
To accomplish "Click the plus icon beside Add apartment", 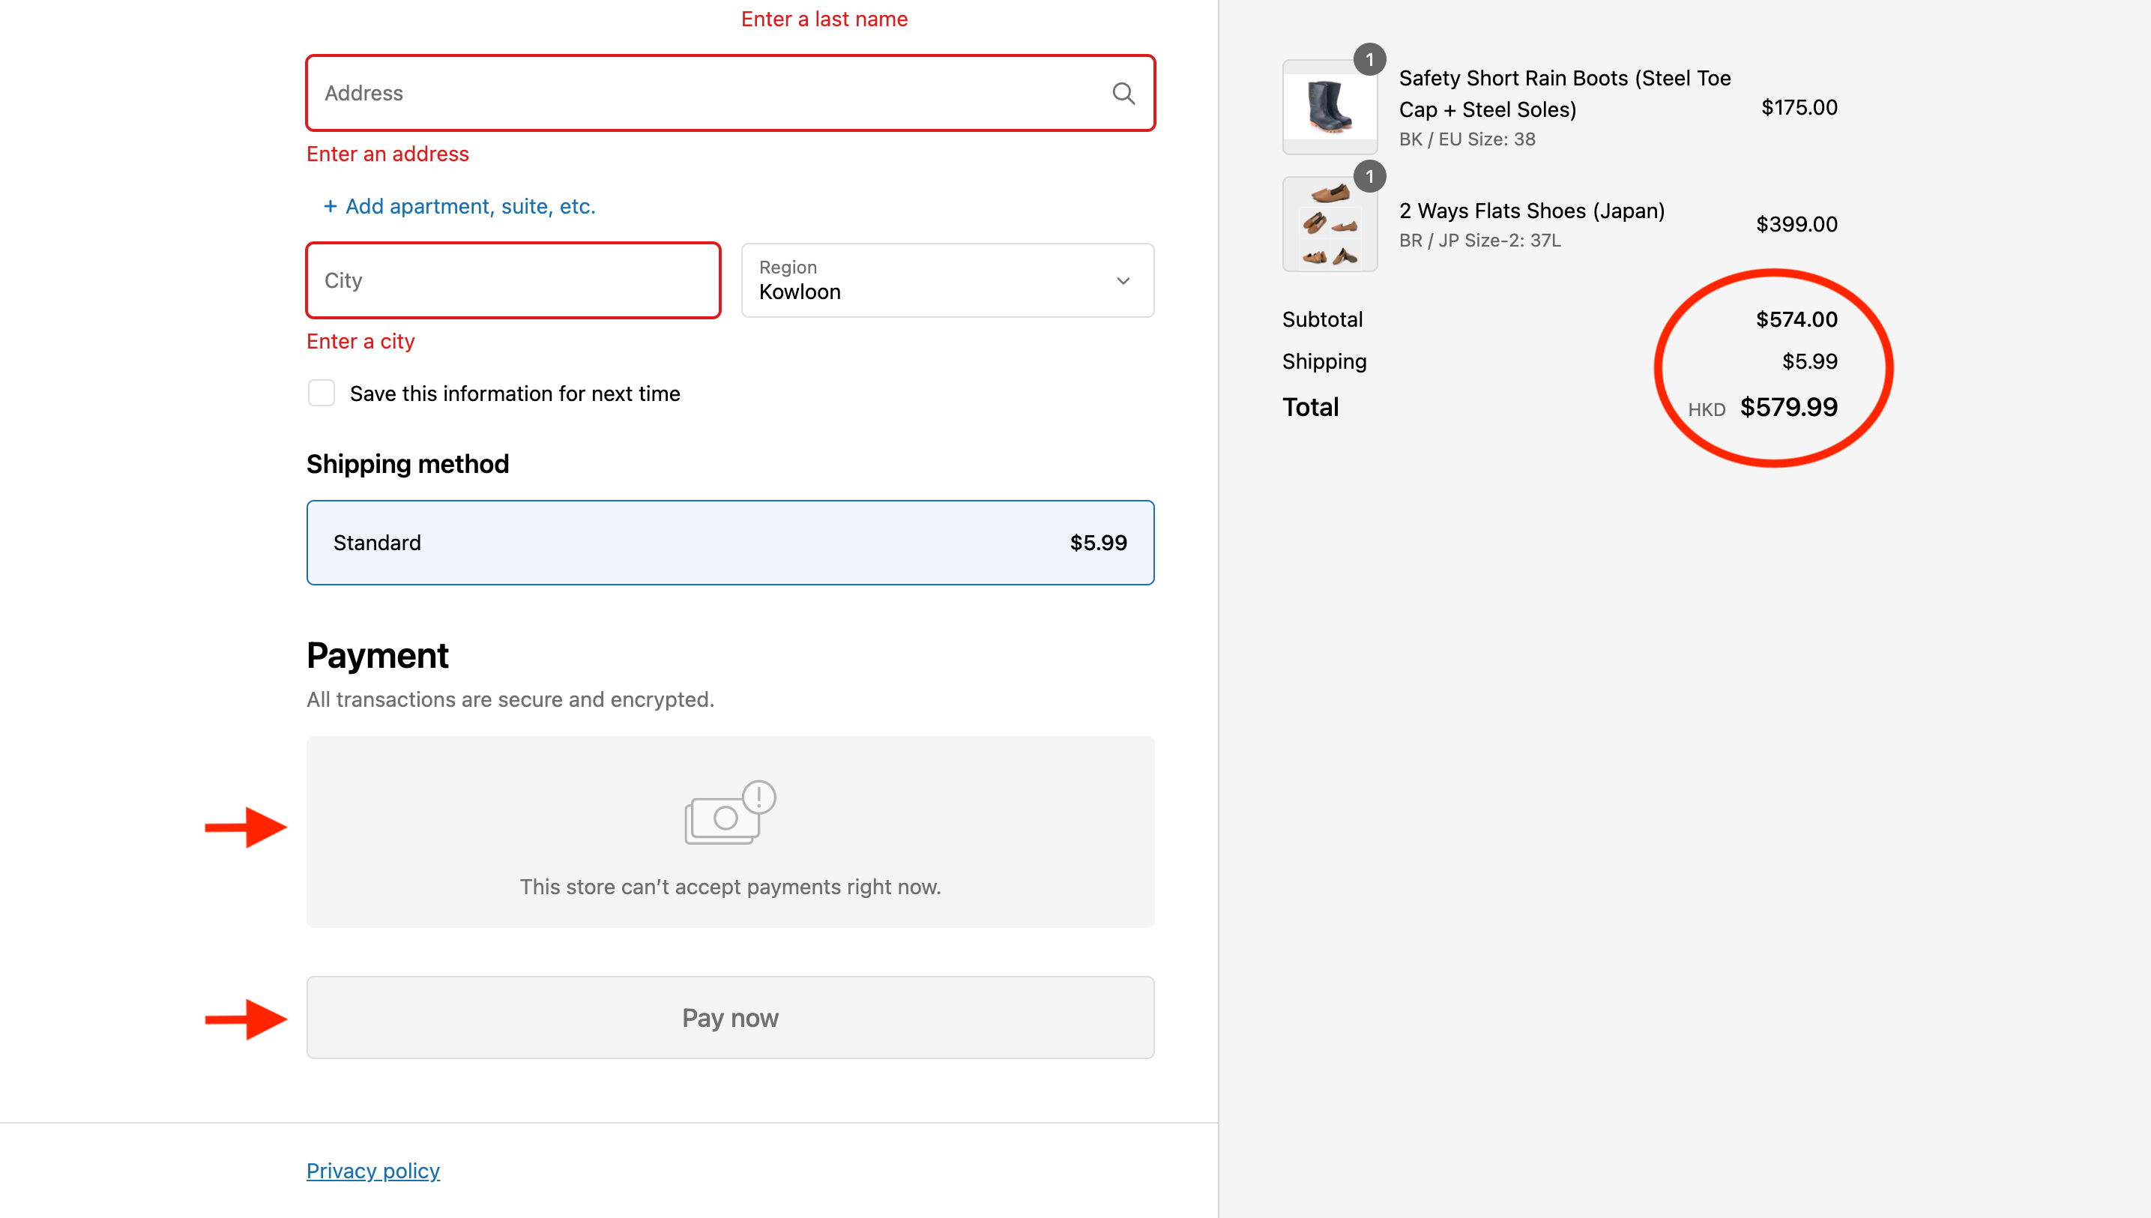I will [331, 207].
